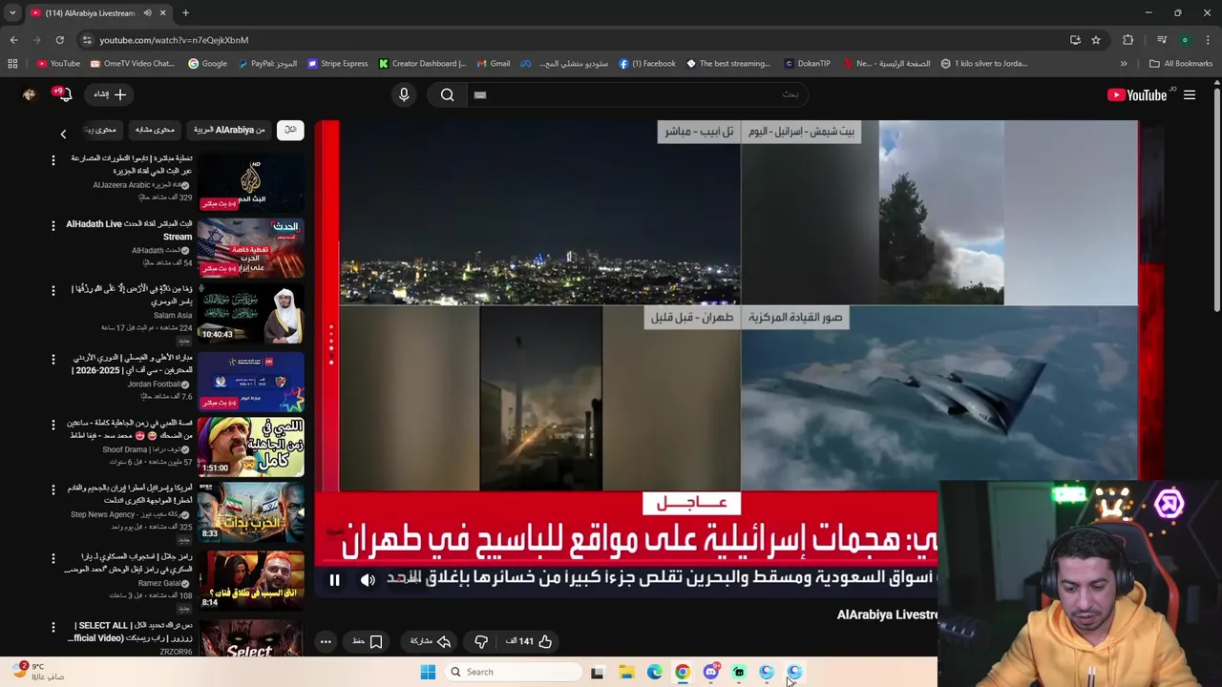Open options menu for Salam Asia video
Screen dimensions: 1222x687
(x=53, y=290)
